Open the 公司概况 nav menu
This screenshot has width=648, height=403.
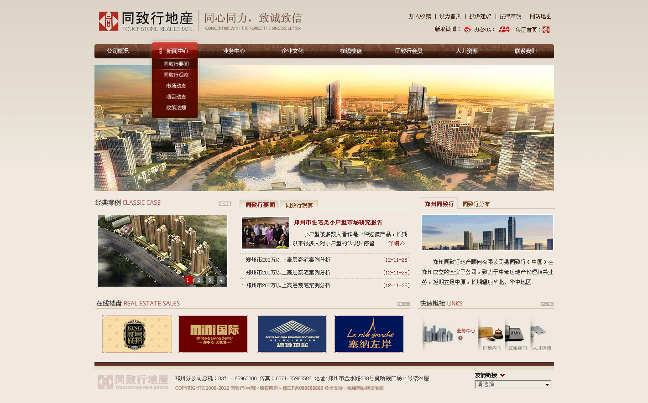point(118,51)
